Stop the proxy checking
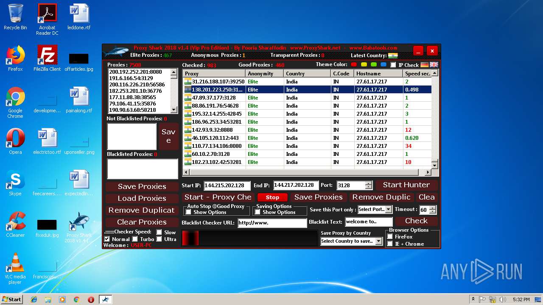This screenshot has width=543, height=305. coord(272,197)
